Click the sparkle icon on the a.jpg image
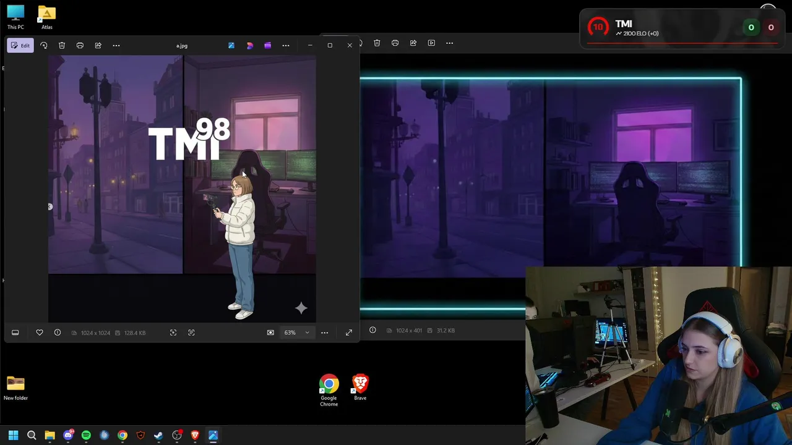Screen dimensions: 792x445 (301, 308)
